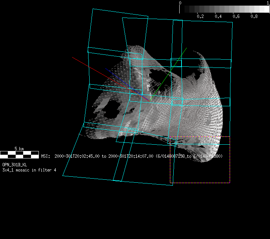Click the OPN_301B_KL sequence label
Screen dimensions: 270x239
click(15, 164)
